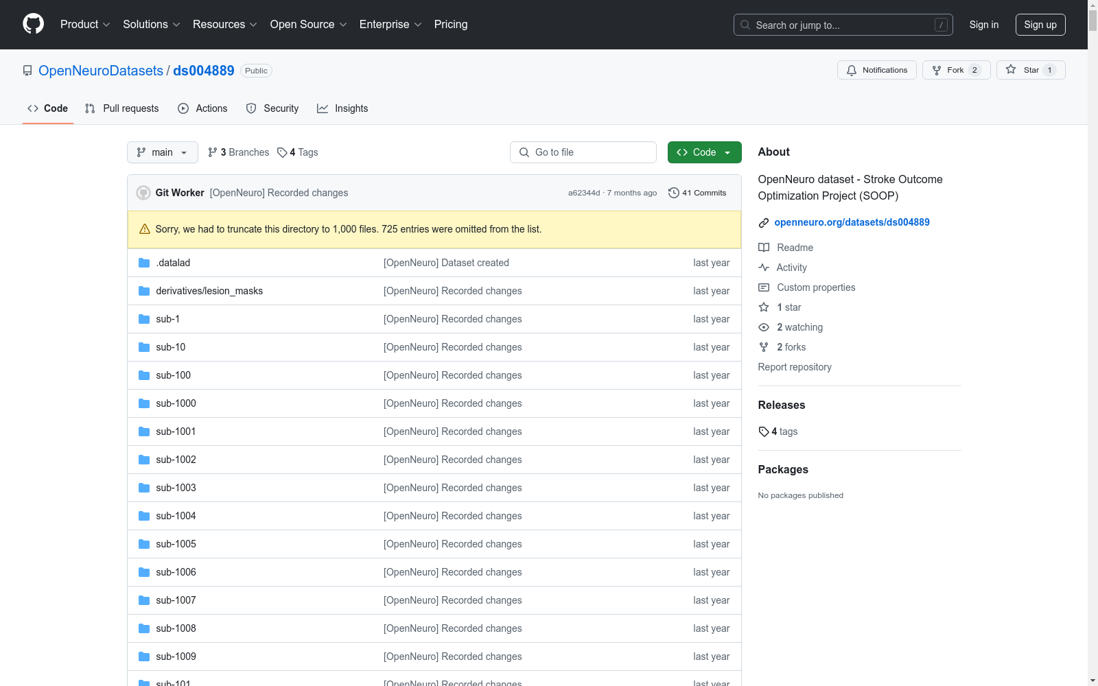Switch to the Code tab
1098x686 pixels.
coord(48,108)
